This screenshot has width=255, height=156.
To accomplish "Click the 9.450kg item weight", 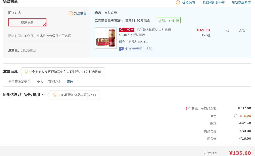I will click(x=204, y=35).
